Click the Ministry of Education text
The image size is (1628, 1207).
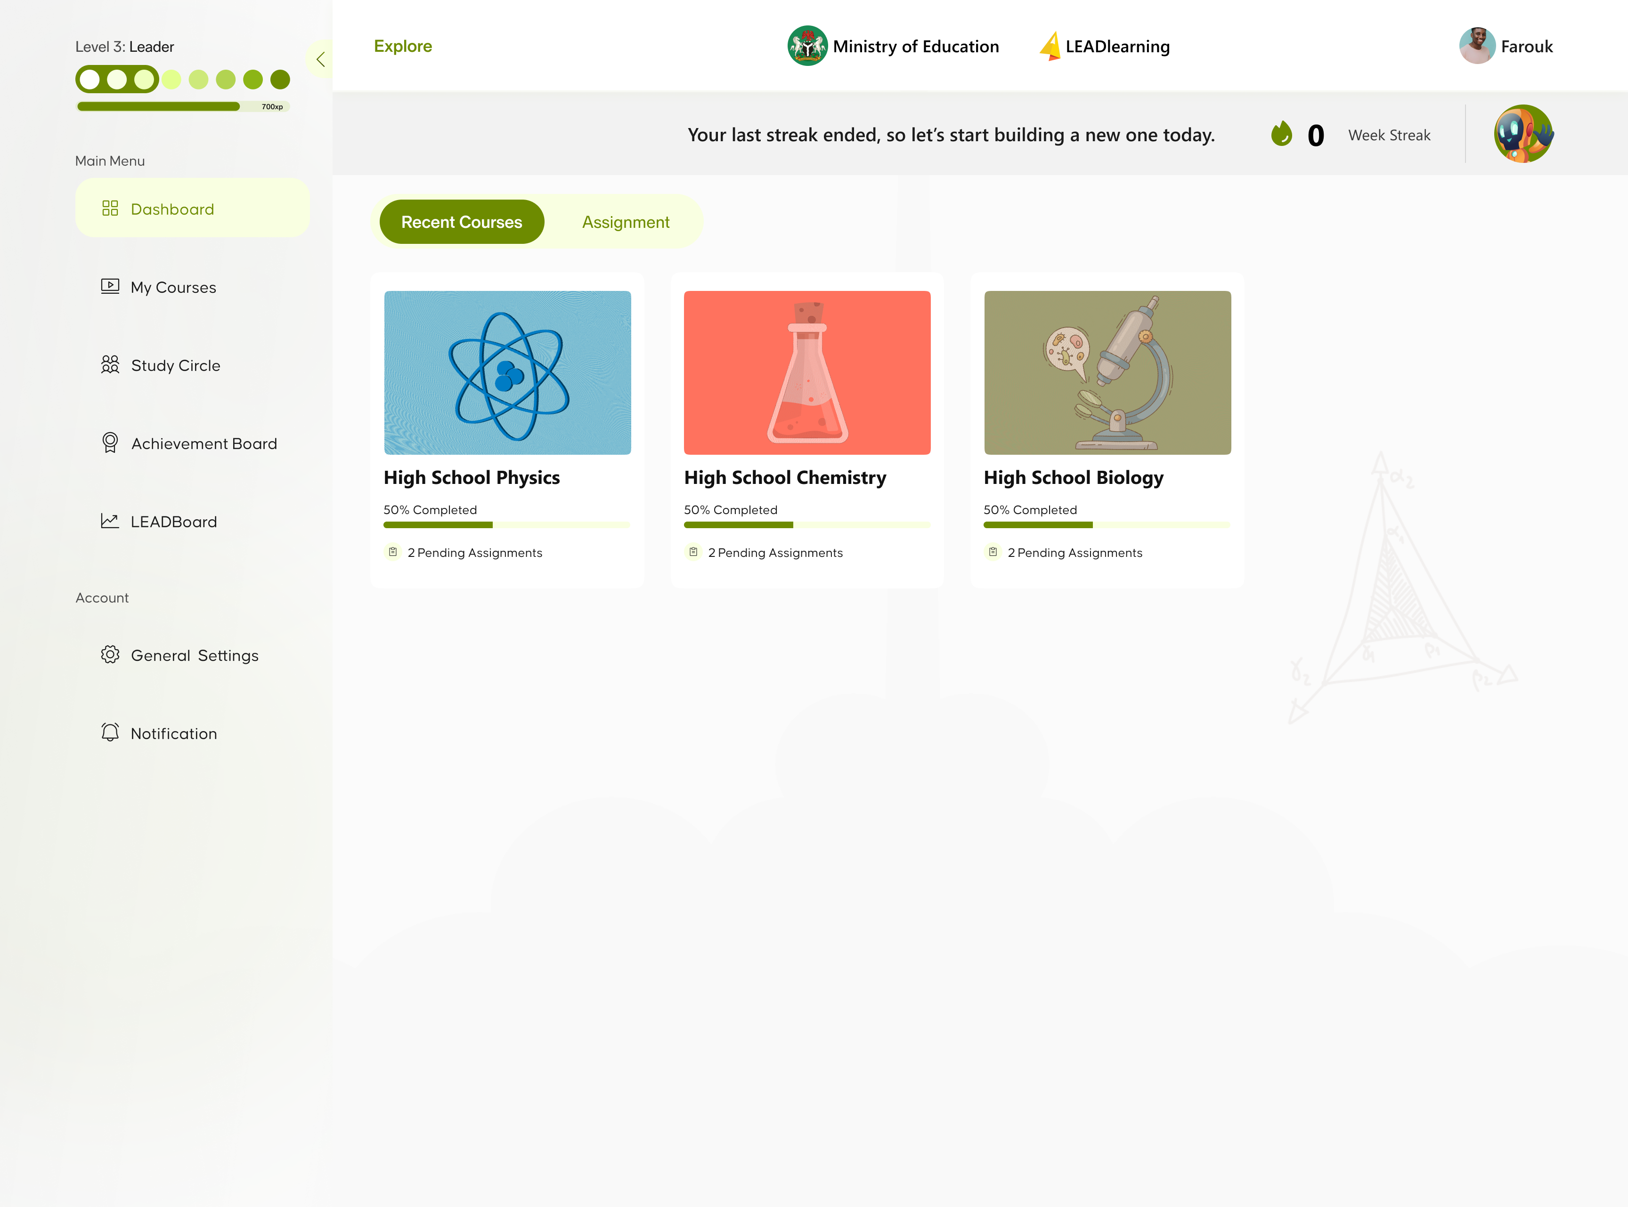coord(916,46)
